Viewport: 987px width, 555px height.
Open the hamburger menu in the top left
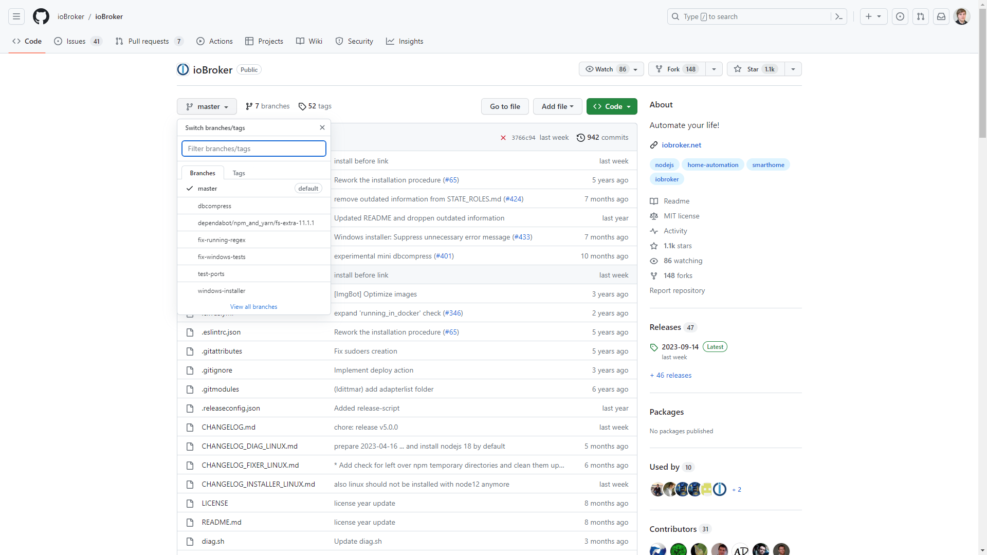tap(16, 16)
